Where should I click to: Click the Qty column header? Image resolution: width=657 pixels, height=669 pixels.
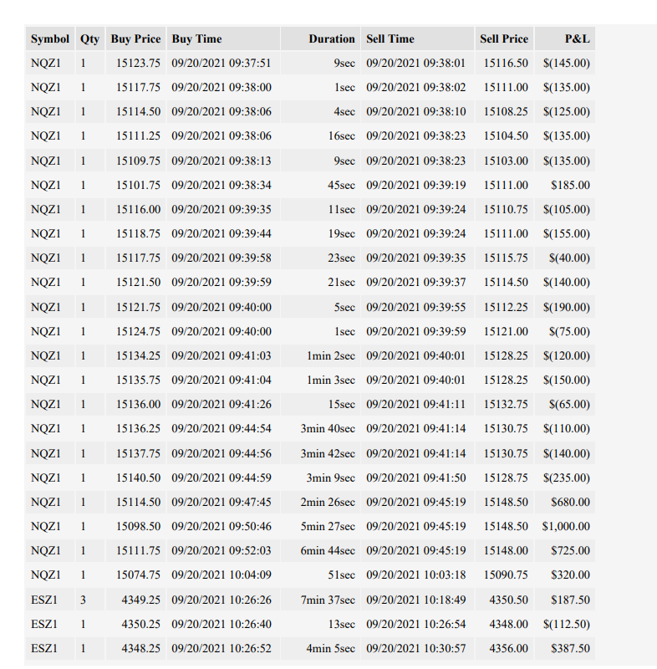90,38
